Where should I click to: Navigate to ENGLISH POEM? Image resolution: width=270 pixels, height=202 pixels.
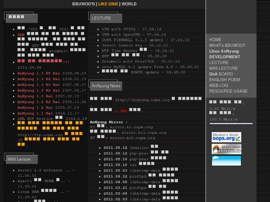pos(224,80)
